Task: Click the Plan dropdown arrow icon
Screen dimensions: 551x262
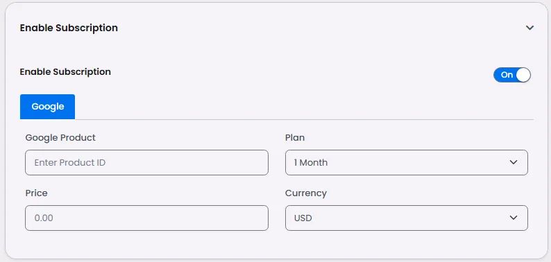Action: (514, 162)
